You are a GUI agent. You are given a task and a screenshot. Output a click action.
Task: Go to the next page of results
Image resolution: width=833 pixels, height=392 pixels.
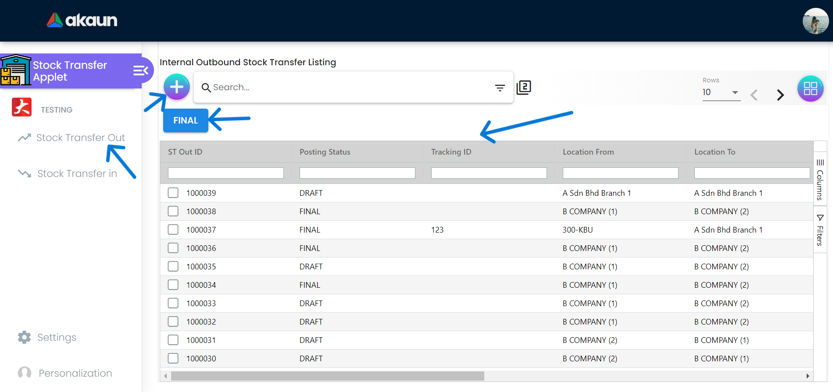(780, 95)
